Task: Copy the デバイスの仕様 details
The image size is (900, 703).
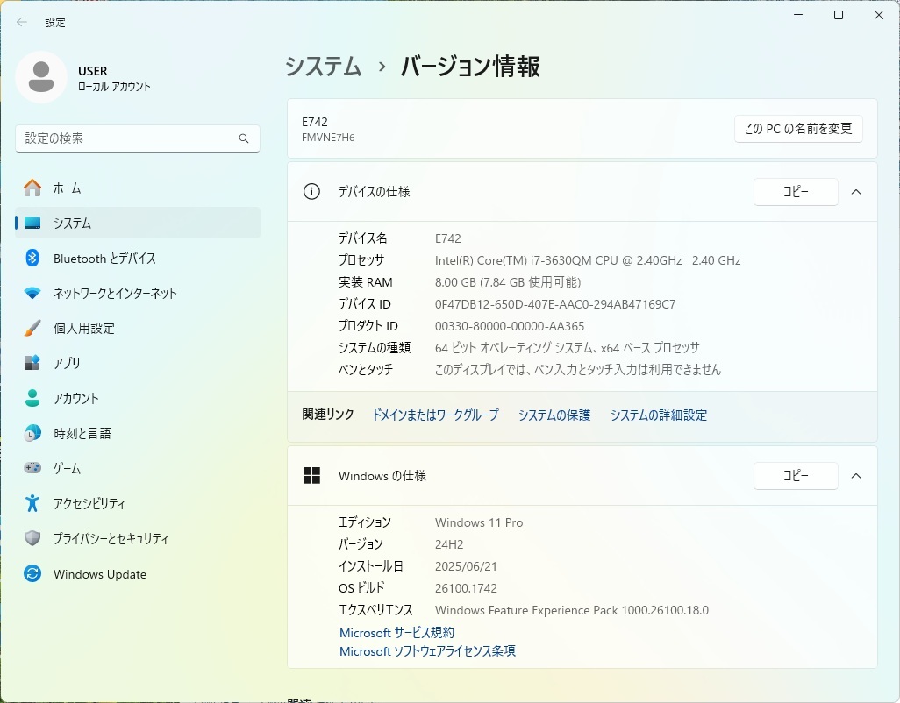Action: point(796,191)
